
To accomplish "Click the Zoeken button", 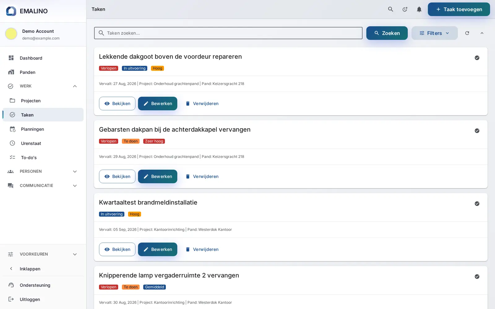I will (x=387, y=33).
